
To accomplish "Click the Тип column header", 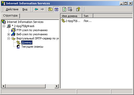I will [88, 16].
